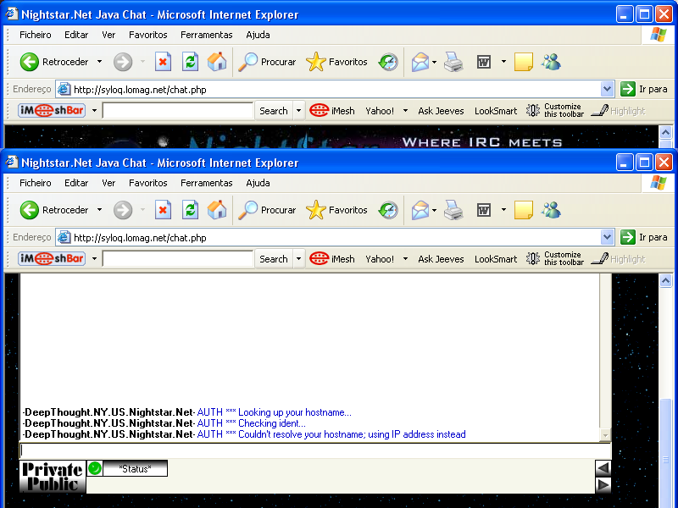
Task: Open Ver menu in front window
Action: [108, 183]
